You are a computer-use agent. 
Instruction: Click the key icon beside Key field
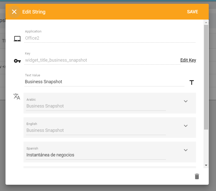[x=17, y=61]
